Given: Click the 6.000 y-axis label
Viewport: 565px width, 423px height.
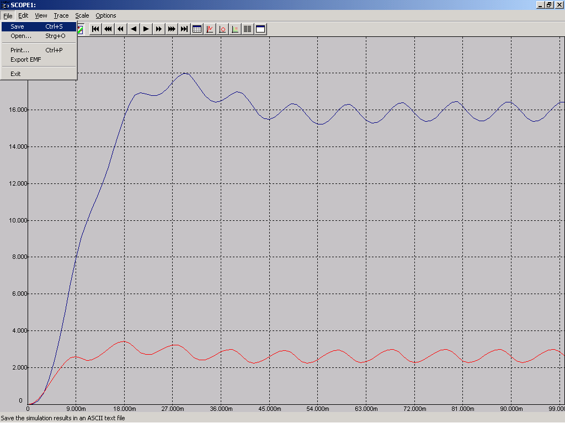Looking at the screenshot, I should (20, 294).
